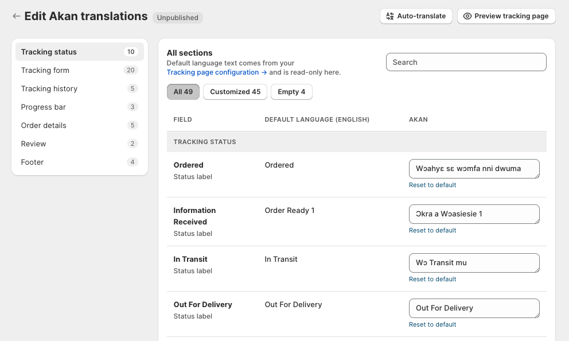Select Tracking status in the sidebar

coord(80,52)
